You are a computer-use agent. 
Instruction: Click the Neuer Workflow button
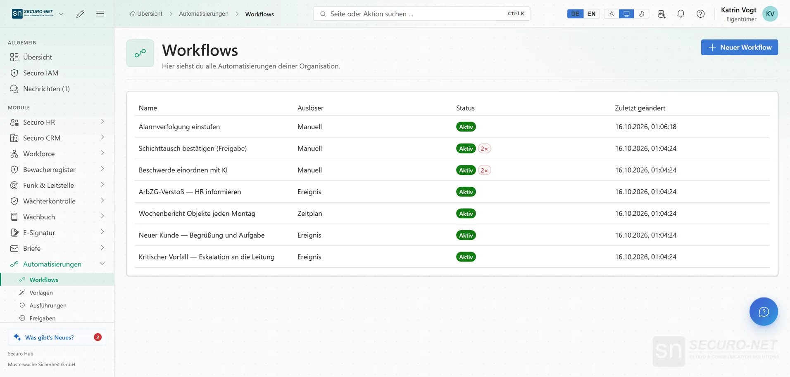(739, 47)
